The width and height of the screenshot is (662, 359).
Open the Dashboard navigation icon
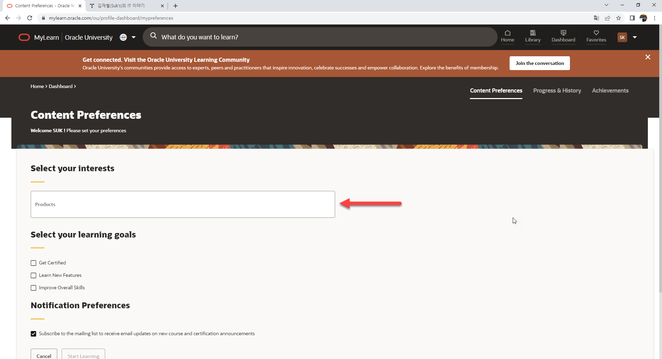coord(563,36)
